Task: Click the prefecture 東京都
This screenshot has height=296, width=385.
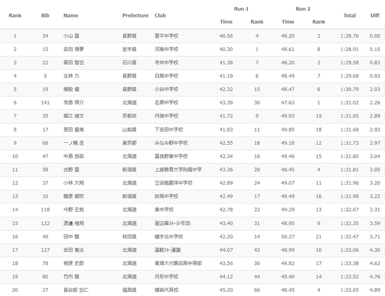Action: coord(129,143)
